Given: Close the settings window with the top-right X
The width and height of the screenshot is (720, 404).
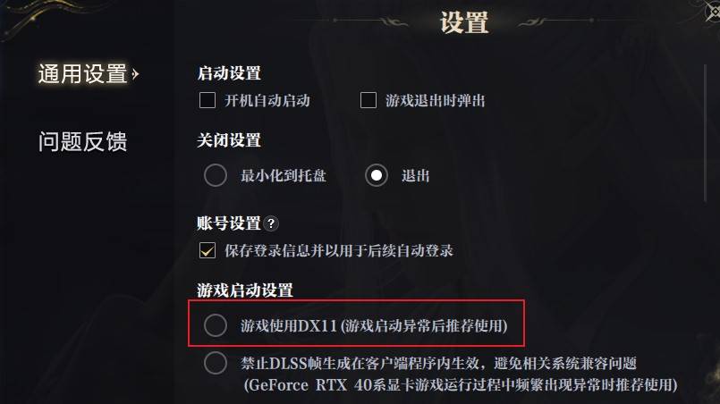Looking at the screenshot, I should pyautogui.click(x=713, y=12).
